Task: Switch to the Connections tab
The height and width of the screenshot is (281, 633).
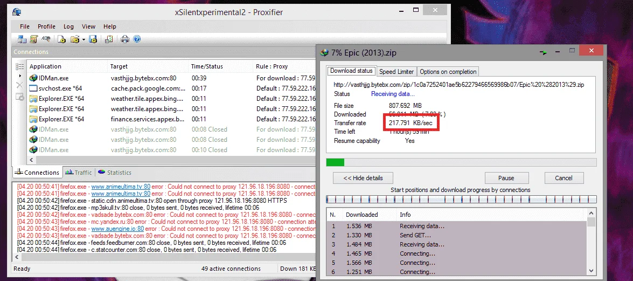Action: click(37, 172)
